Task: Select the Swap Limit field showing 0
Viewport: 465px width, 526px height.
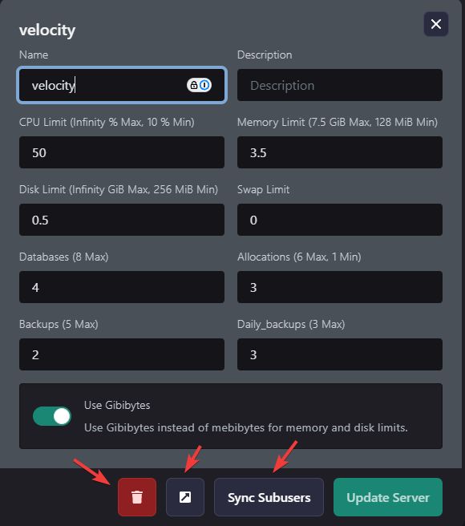Action: [339, 220]
